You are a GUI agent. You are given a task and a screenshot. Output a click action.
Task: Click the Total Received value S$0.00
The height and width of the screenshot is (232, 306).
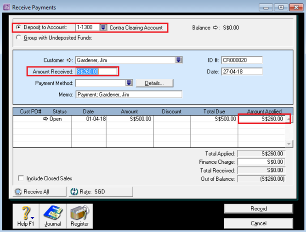(x=261, y=170)
